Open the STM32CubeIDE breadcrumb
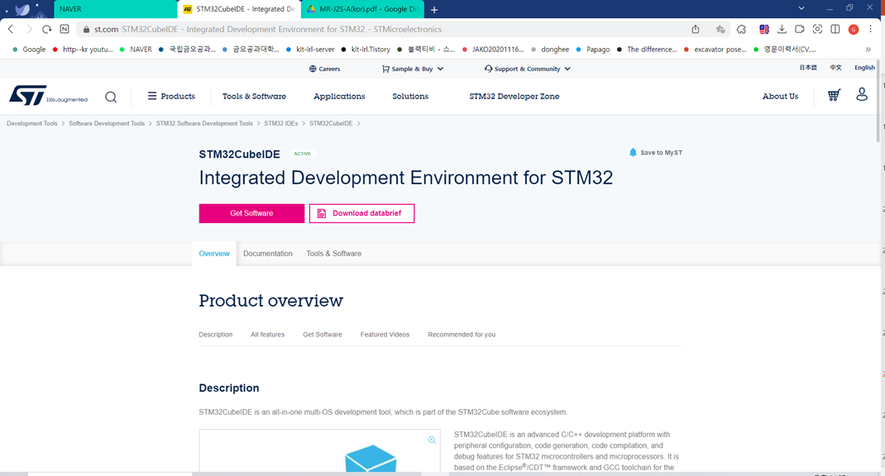 click(x=331, y=123)
